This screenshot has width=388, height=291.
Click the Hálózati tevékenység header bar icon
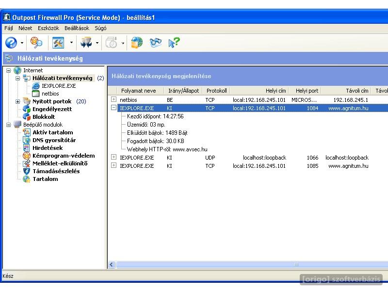point(9,58)
